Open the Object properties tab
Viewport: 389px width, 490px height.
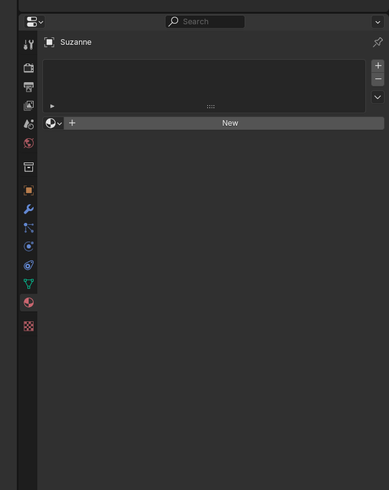[29, 191]
